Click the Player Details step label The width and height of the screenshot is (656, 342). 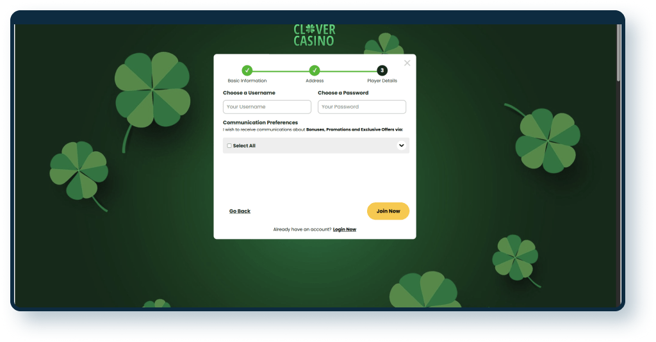pos(382,81)
